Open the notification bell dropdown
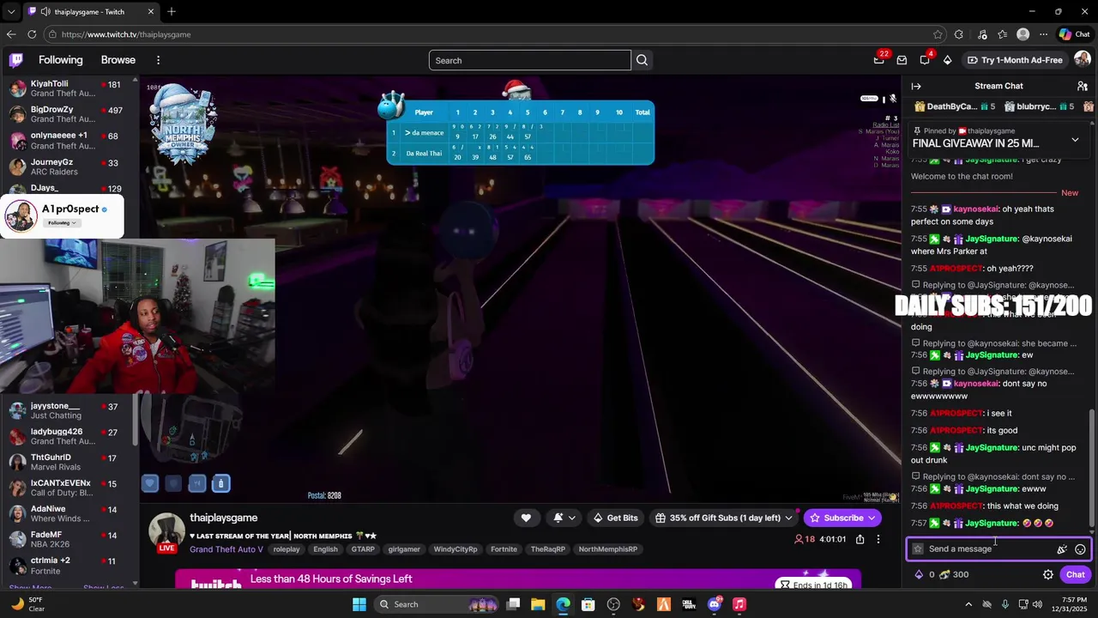Screen dimensions: 1098x618 coord(564,518)
